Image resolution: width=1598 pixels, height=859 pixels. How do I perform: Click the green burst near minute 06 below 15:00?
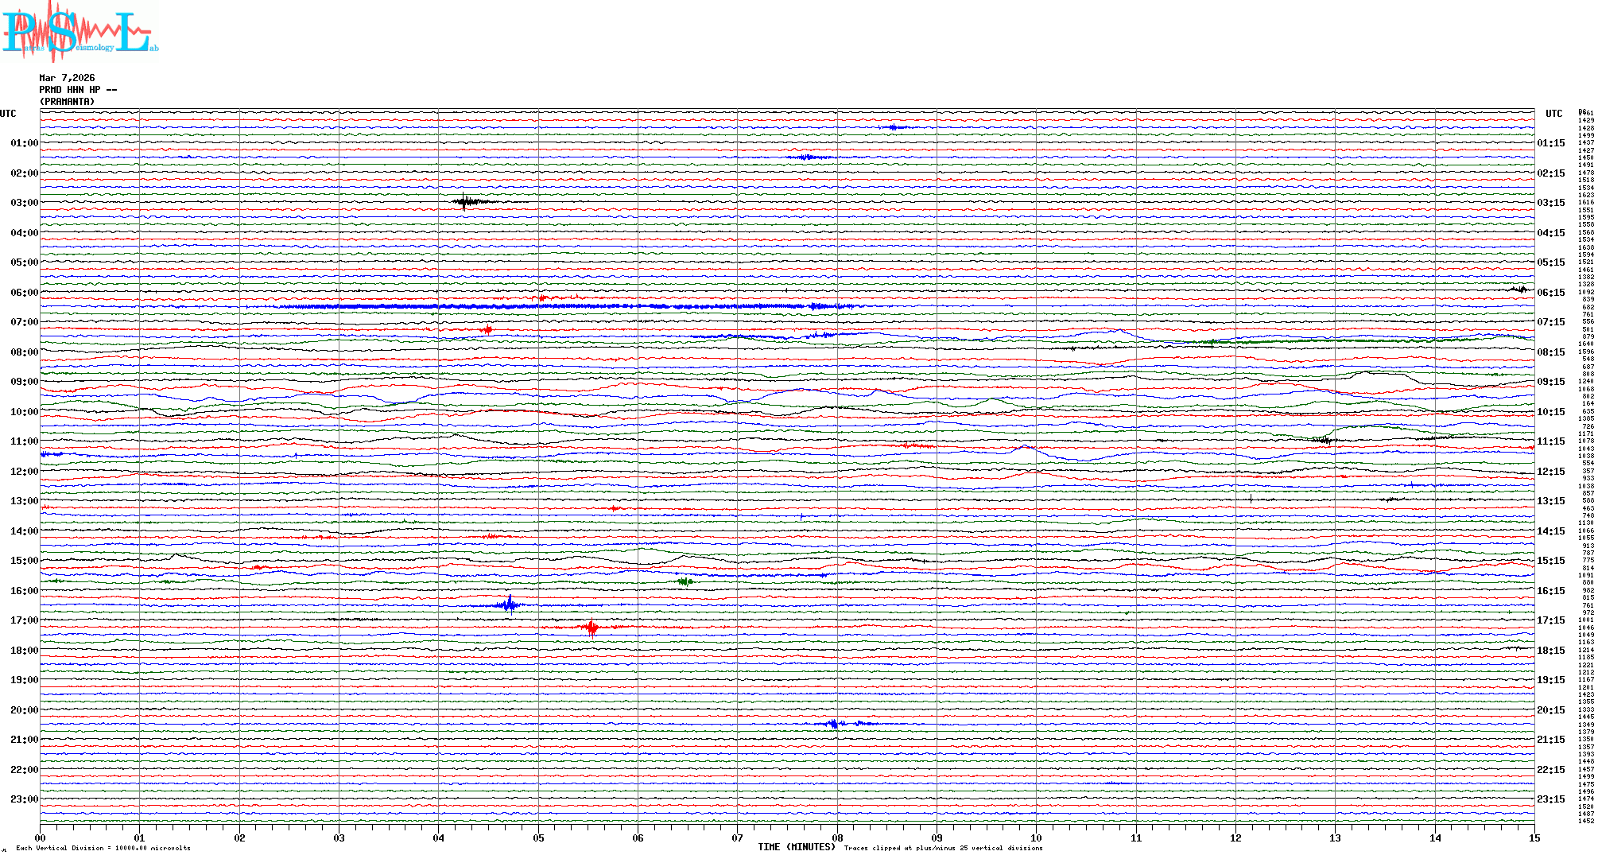[685, 582]
